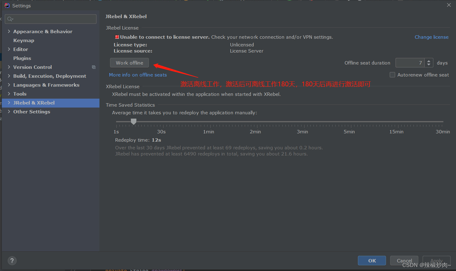Expand the Other Settings node

(9, 112)
